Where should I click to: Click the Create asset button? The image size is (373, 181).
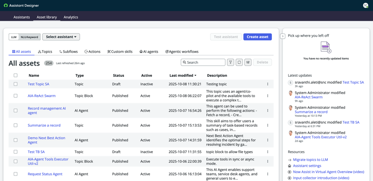coord(257,37)
